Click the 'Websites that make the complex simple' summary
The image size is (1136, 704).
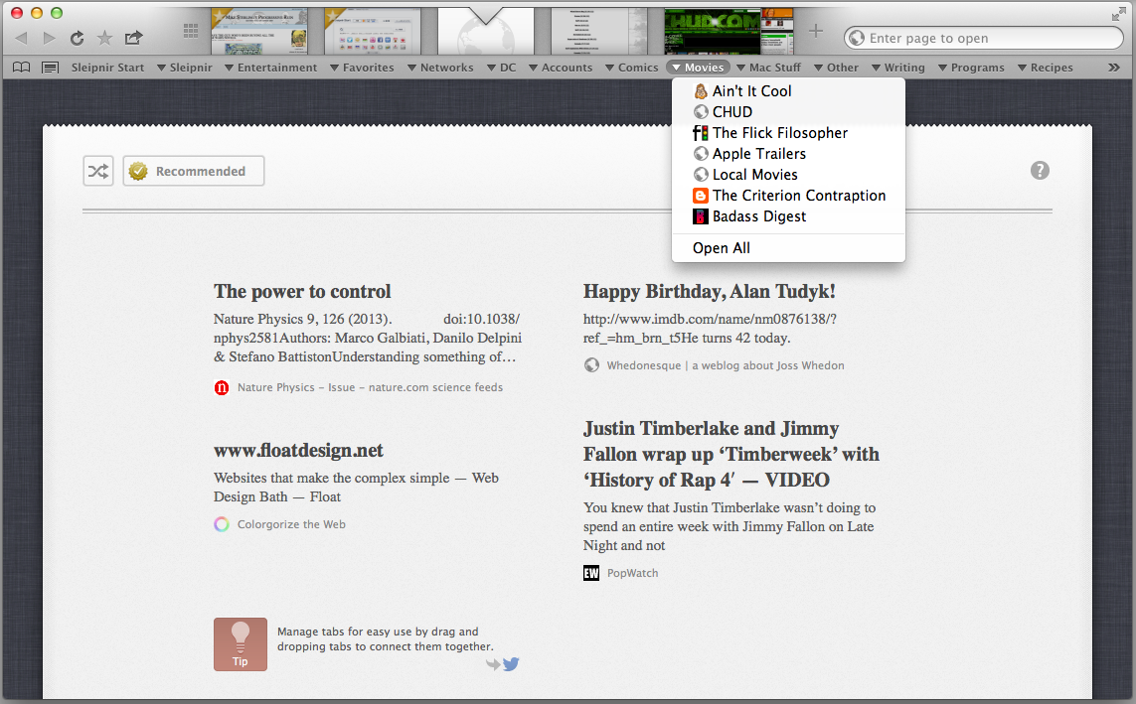click(357, 488)
